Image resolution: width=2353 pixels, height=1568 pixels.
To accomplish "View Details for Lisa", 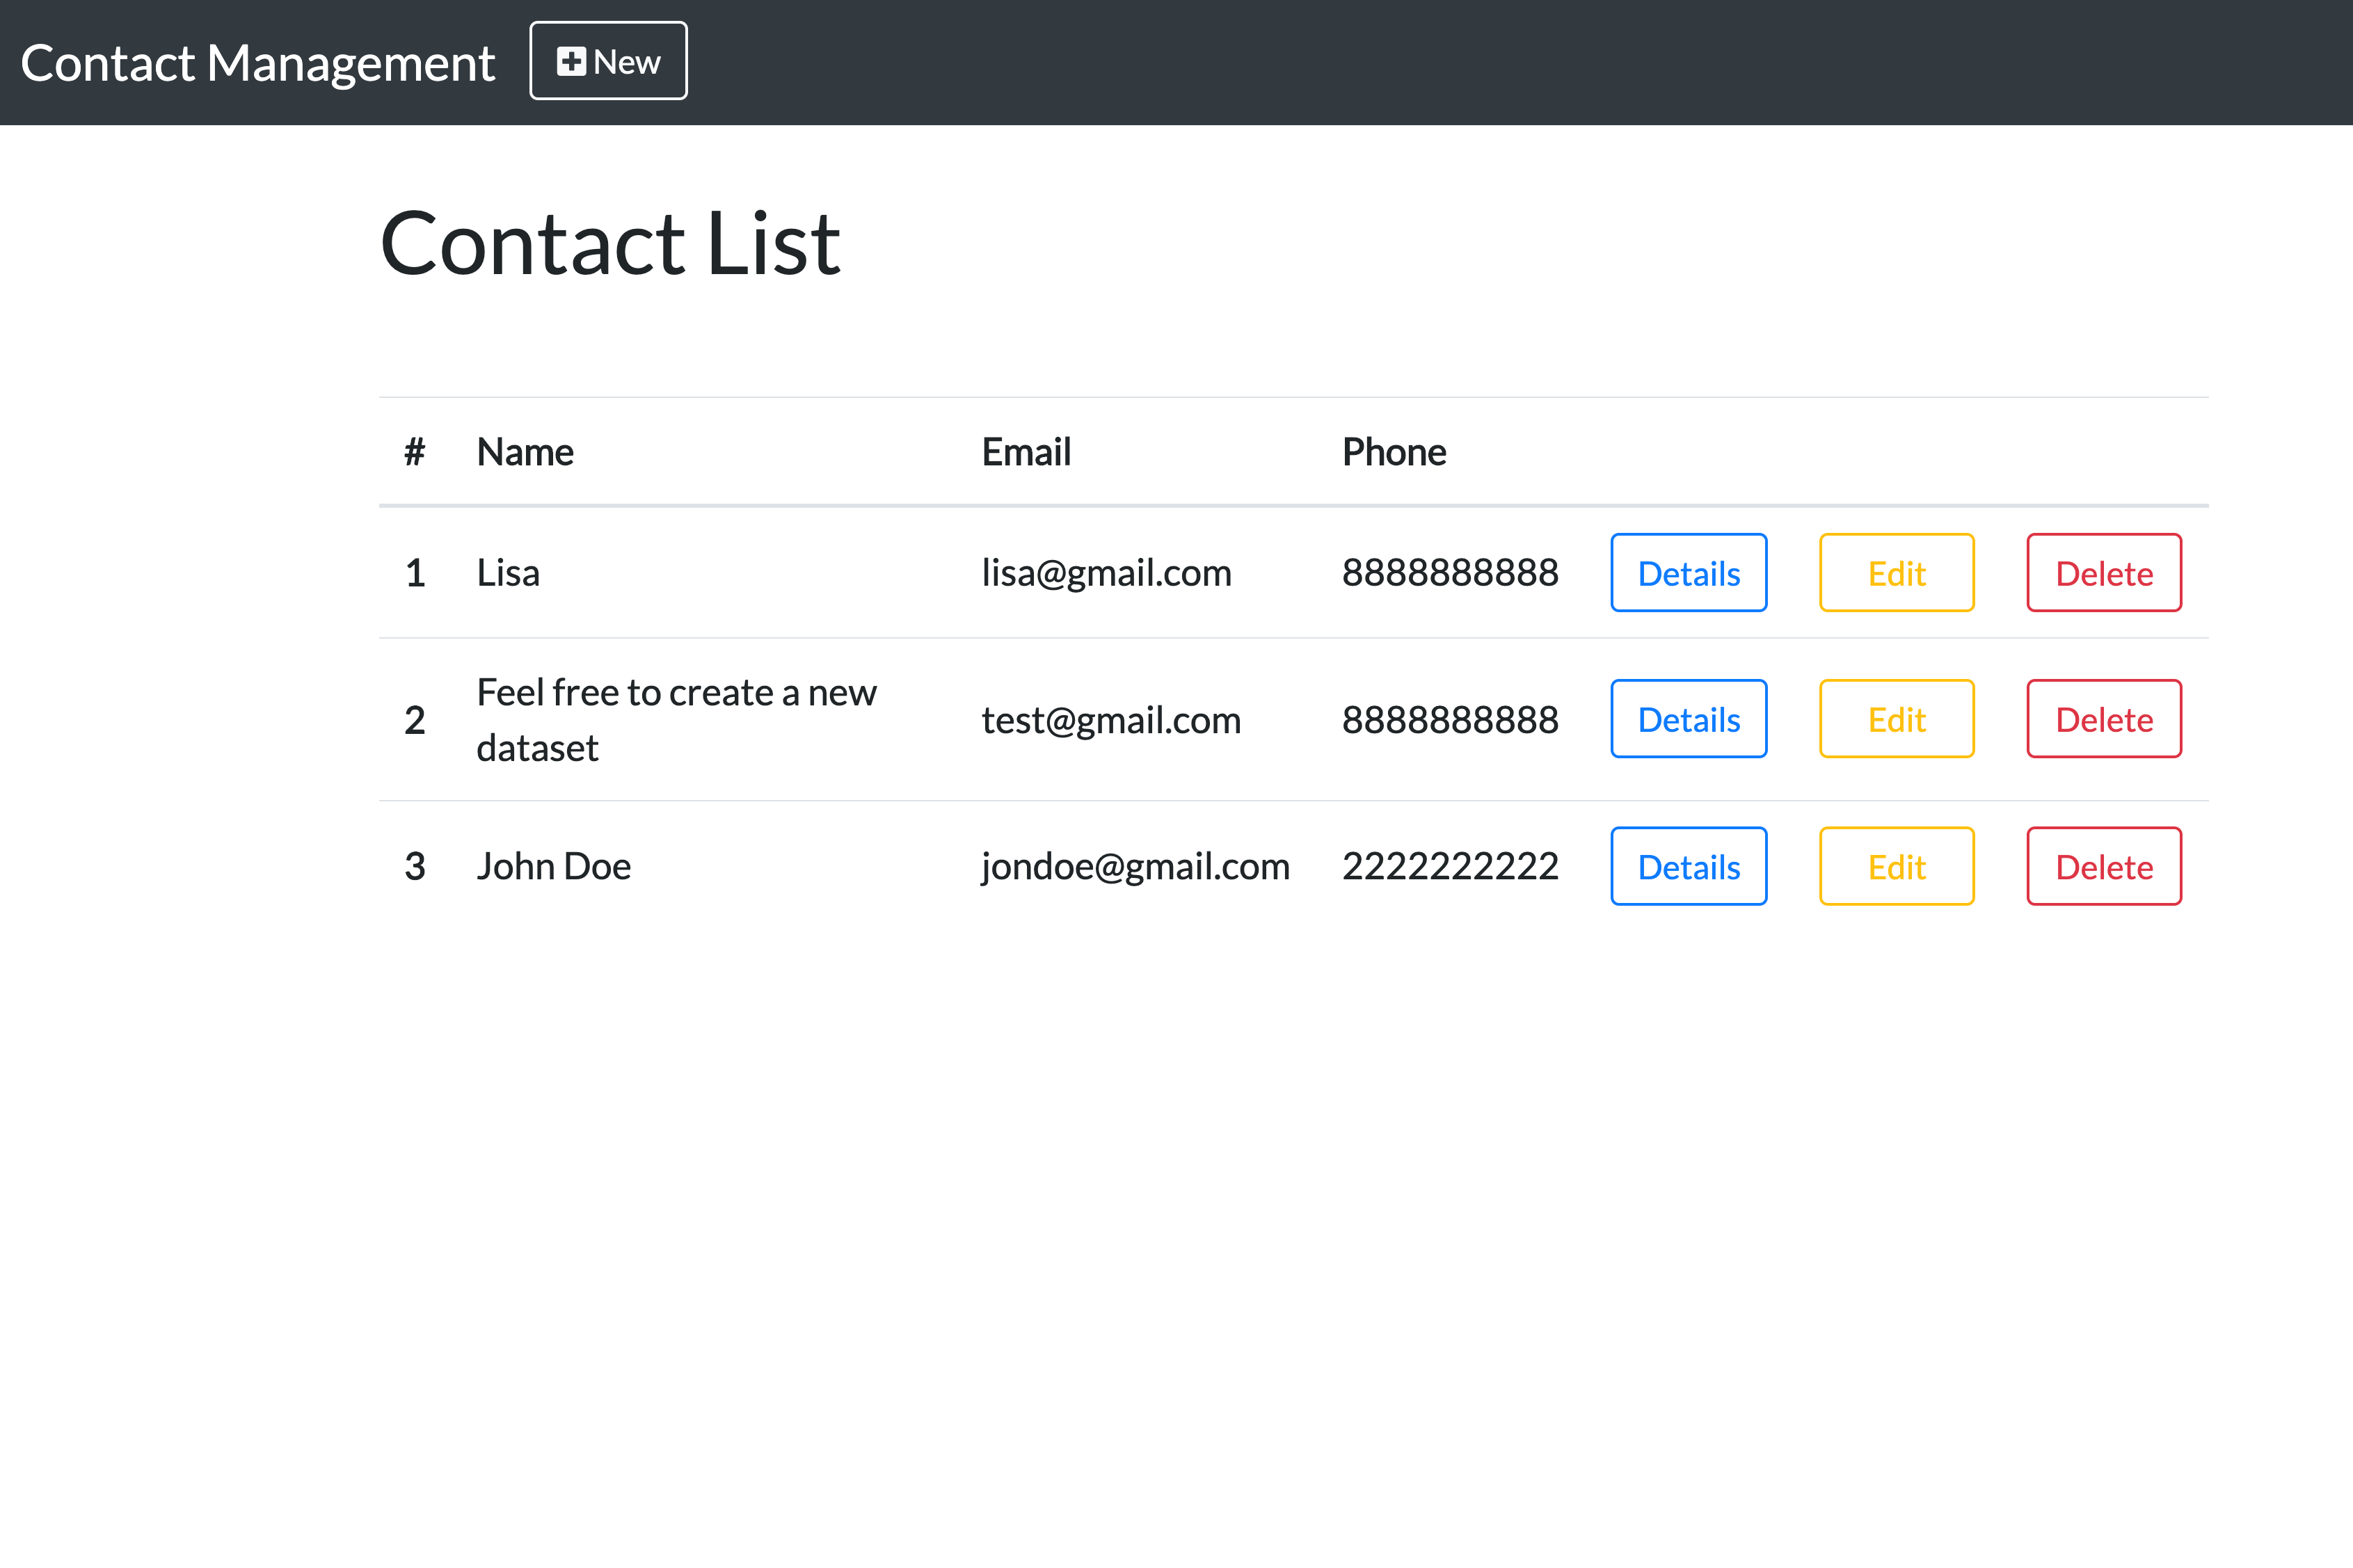I will (x=1688, y=572).
